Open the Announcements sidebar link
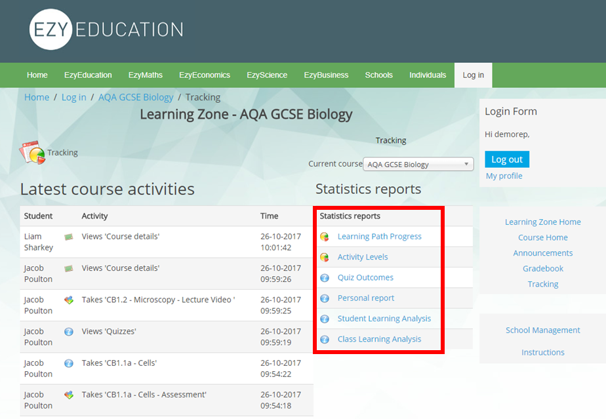 coord(542,253)
